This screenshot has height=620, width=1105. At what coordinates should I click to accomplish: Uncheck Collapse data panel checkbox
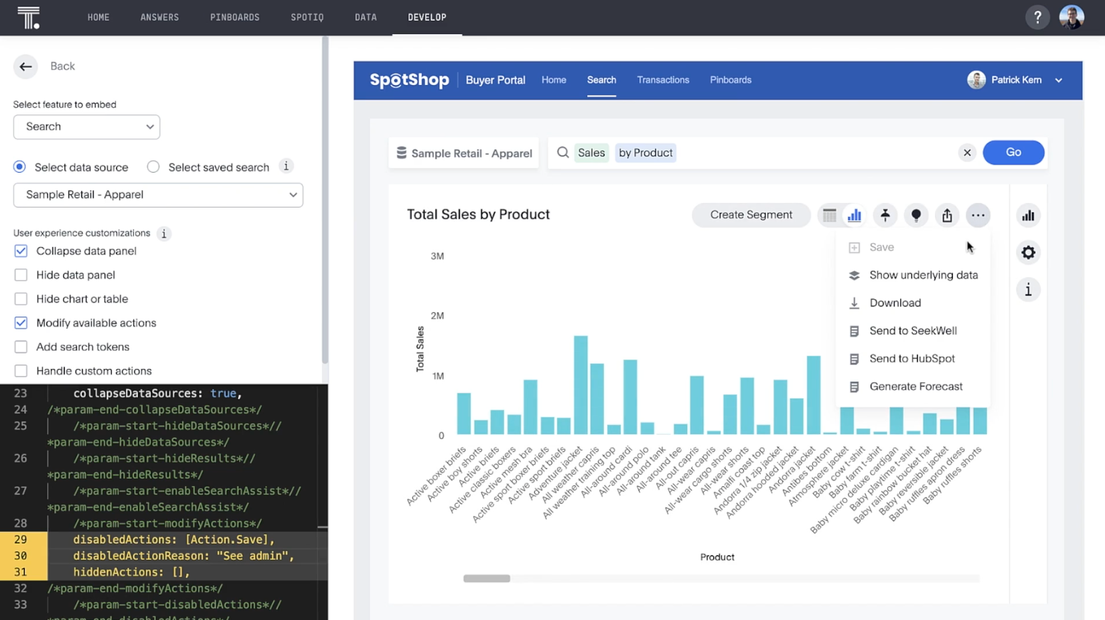(x=21, y=251)
